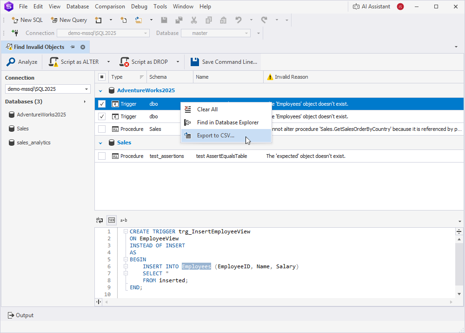Open the Tools menu

[x=160, y=7]
